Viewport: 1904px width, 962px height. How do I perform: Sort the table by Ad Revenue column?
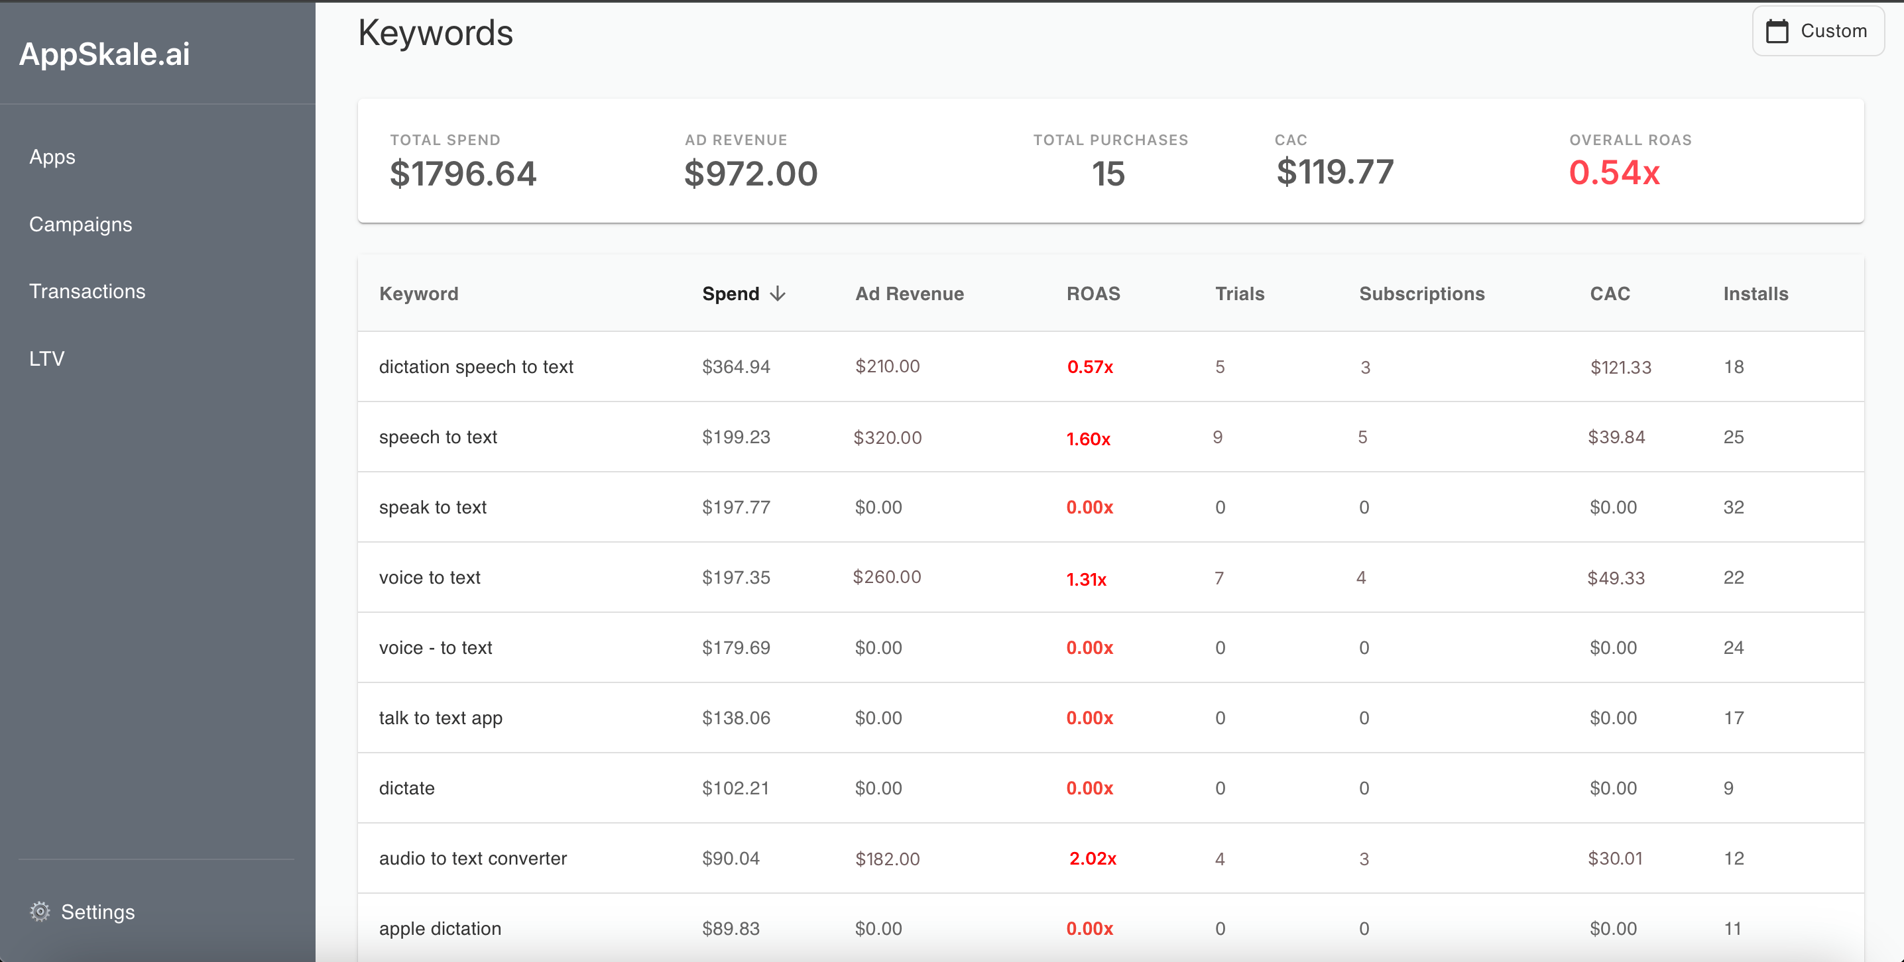tap(909, 293)
